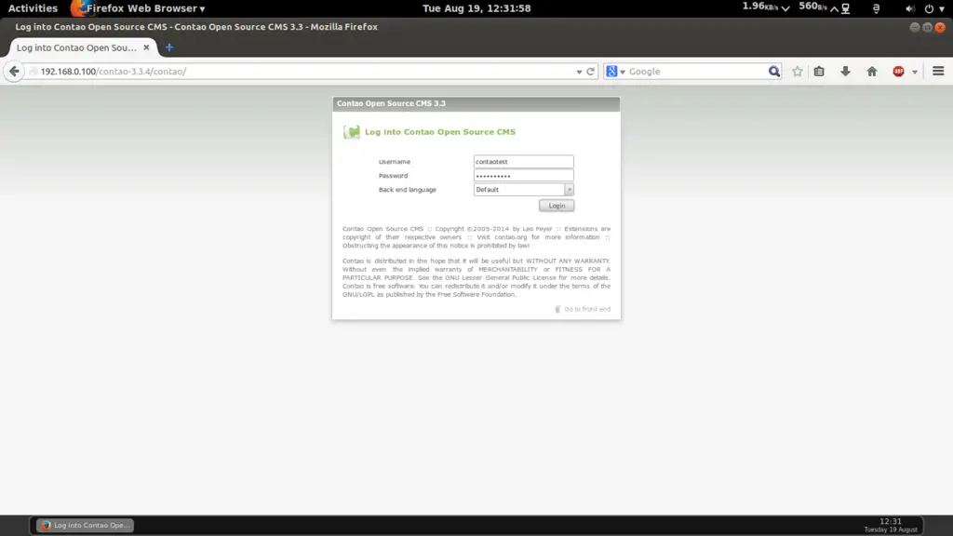Click the Firefox back arrow button

14,71
